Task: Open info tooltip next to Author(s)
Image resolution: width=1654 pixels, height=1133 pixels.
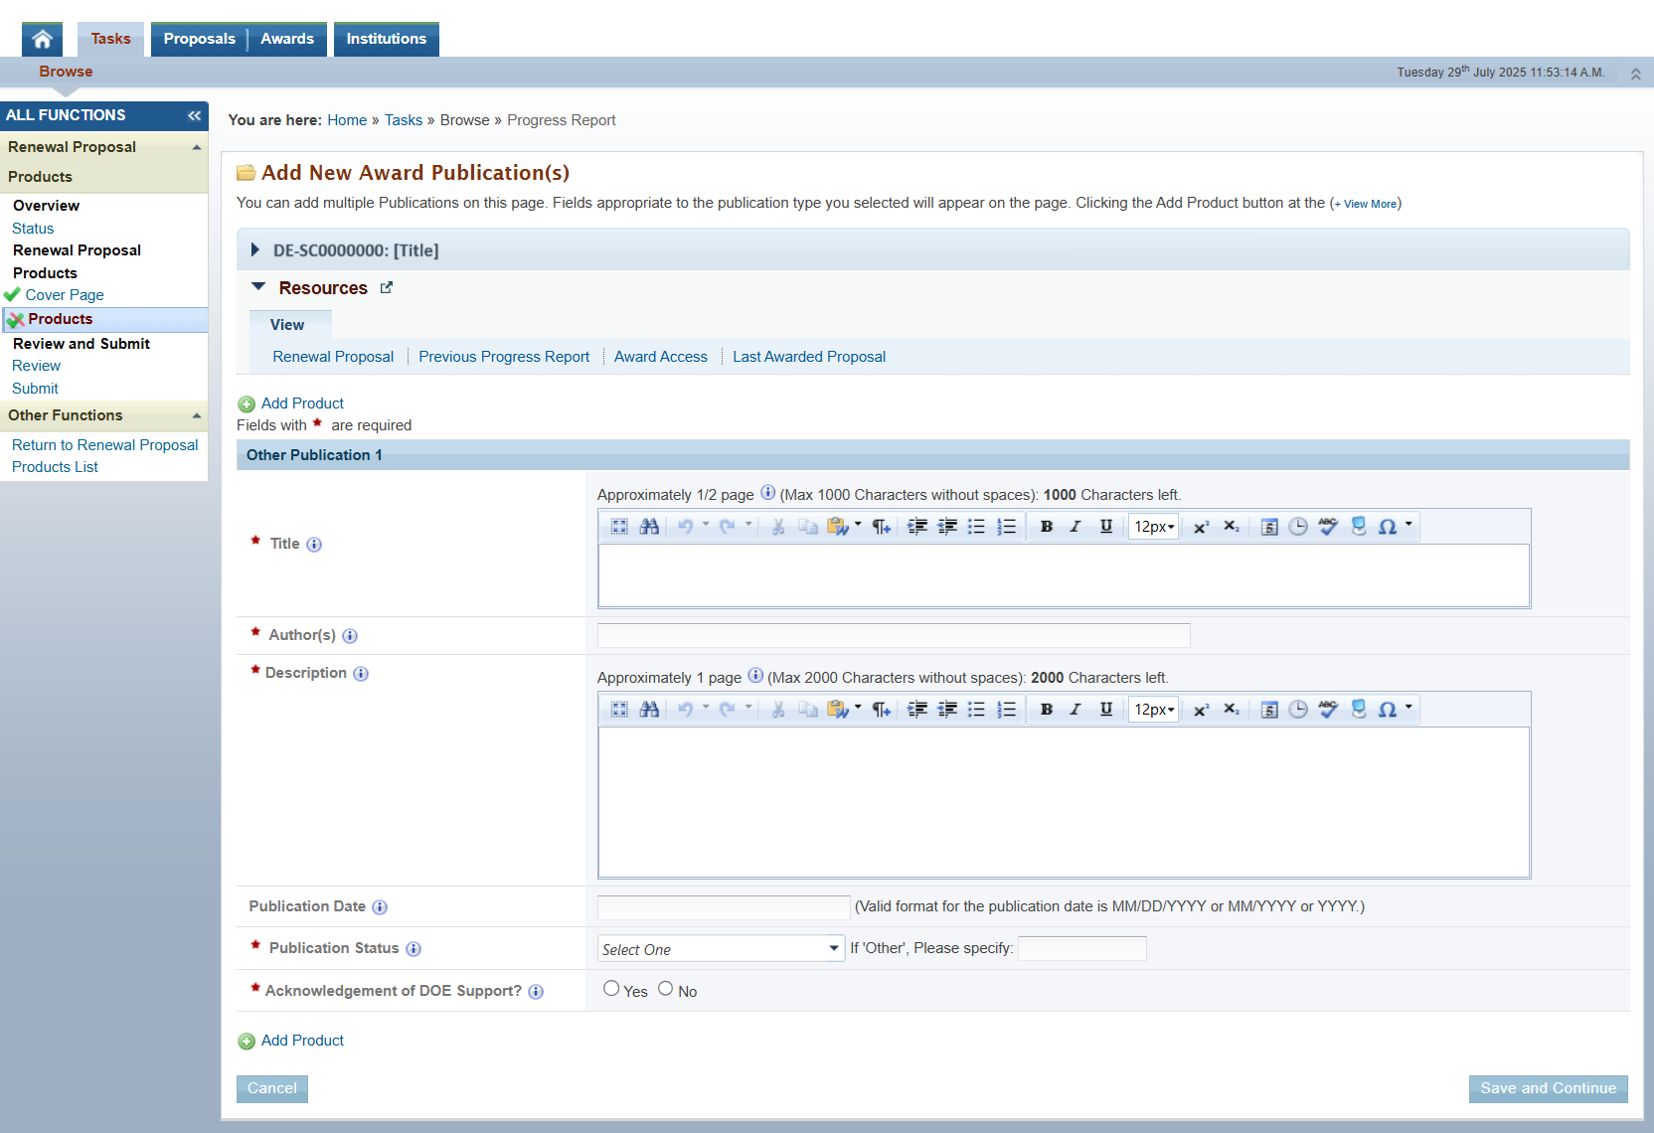Action: pyautogui.click(x=350, y=636)
